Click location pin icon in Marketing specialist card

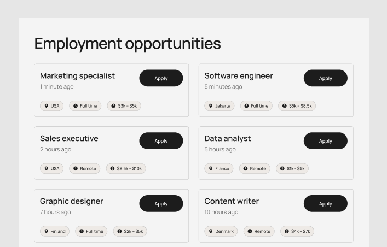pyautogui.click(x=47, y=106)
